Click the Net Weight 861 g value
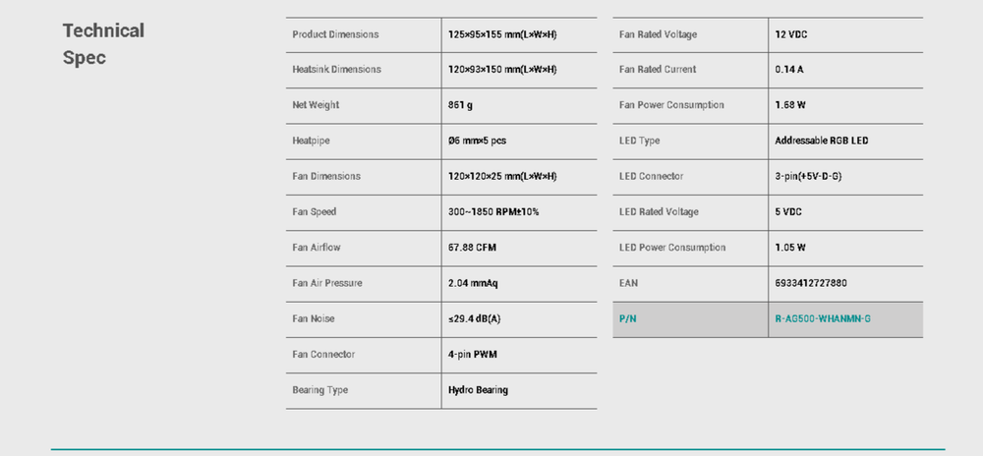 tap(462, 105)
